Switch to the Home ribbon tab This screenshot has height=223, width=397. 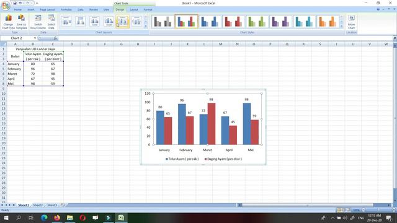tap(18, 10)
